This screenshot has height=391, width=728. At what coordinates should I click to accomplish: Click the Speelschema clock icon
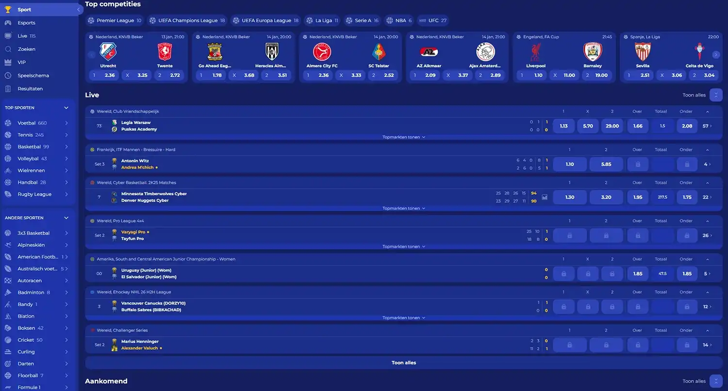[x=8, y=76]
